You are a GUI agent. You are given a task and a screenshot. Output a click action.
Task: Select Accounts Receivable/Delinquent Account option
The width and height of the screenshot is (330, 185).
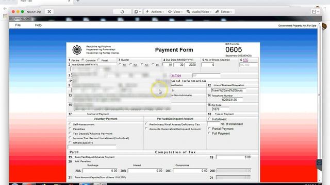(146, 129)
